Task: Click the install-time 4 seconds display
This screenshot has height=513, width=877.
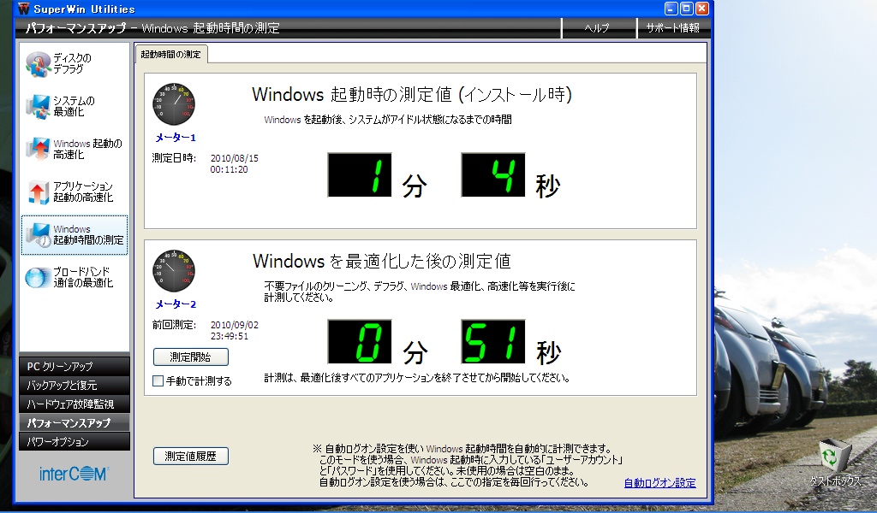Action: pyautogui.click(x=493, y=174)
